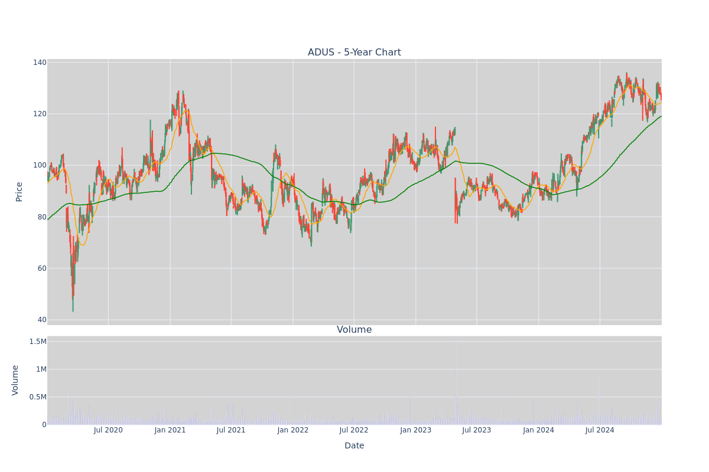709x472 pixels.
Task: Click the 120 price tick label
Action: pyautogui.click(x=40, y=114)
